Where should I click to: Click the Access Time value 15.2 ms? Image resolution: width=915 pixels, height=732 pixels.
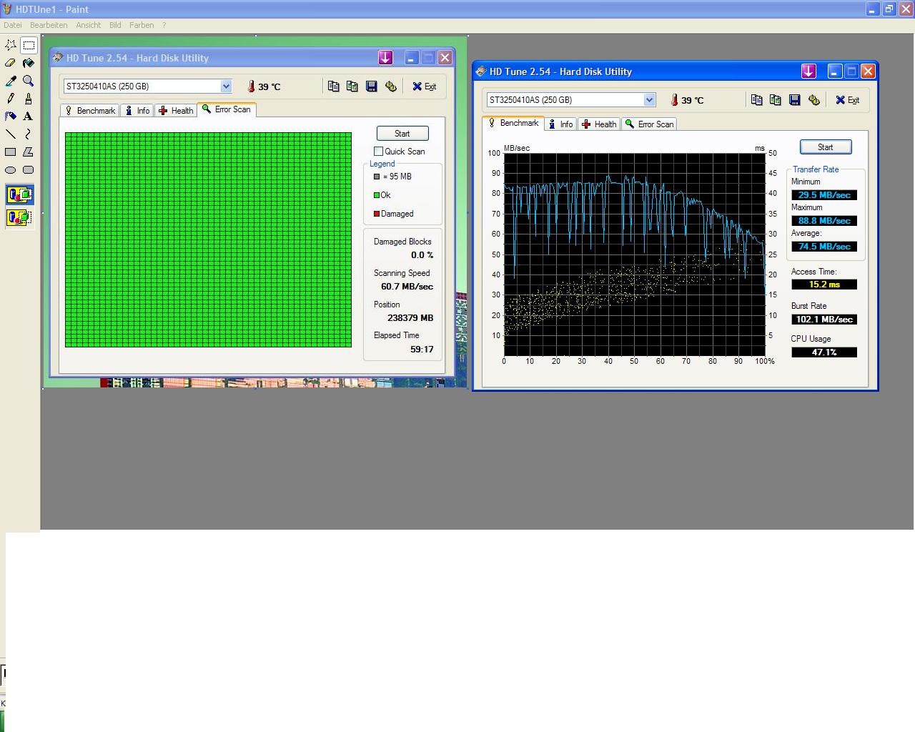click(x=824, y=285)
